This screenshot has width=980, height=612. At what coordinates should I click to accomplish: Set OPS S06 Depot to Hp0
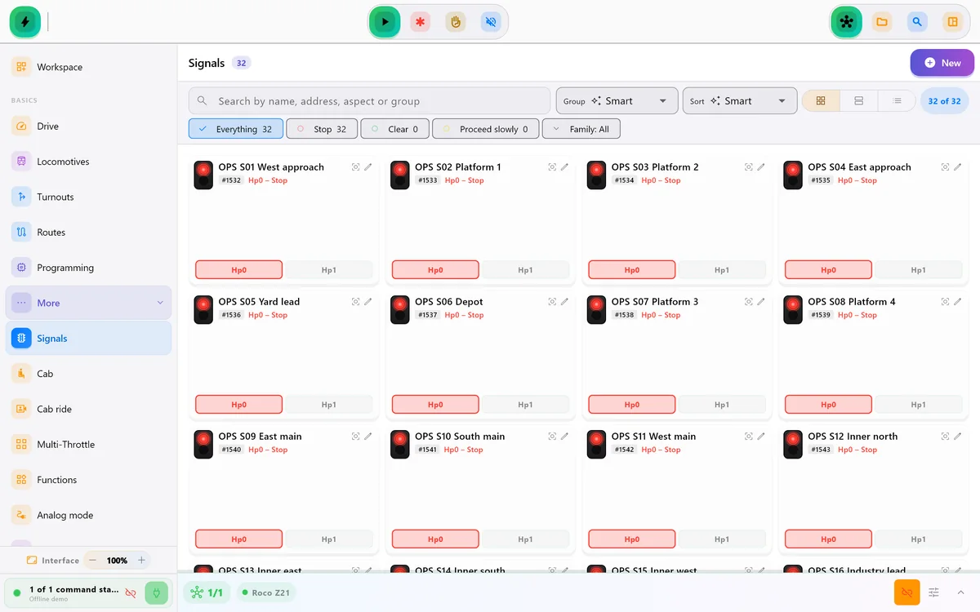[435, 405]
